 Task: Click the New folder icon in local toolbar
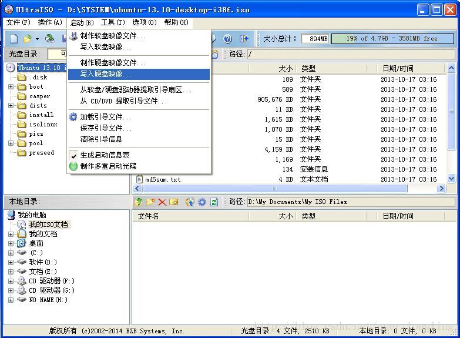tap(150, 202)
